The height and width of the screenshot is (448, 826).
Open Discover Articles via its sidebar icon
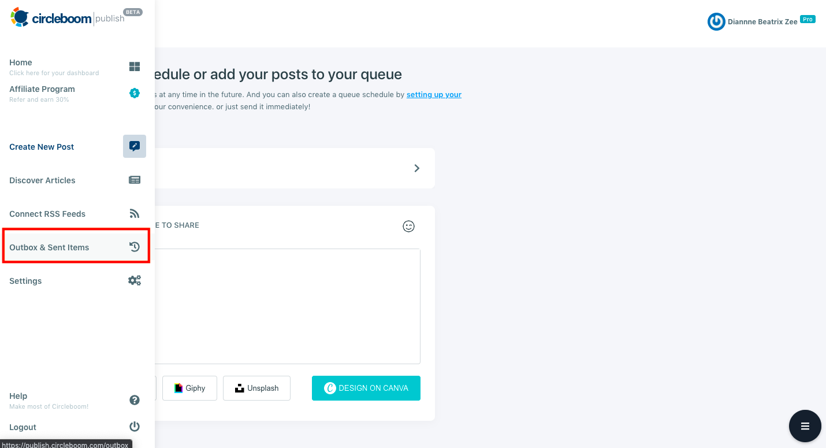pyautogui.click(x=134, y=179)
